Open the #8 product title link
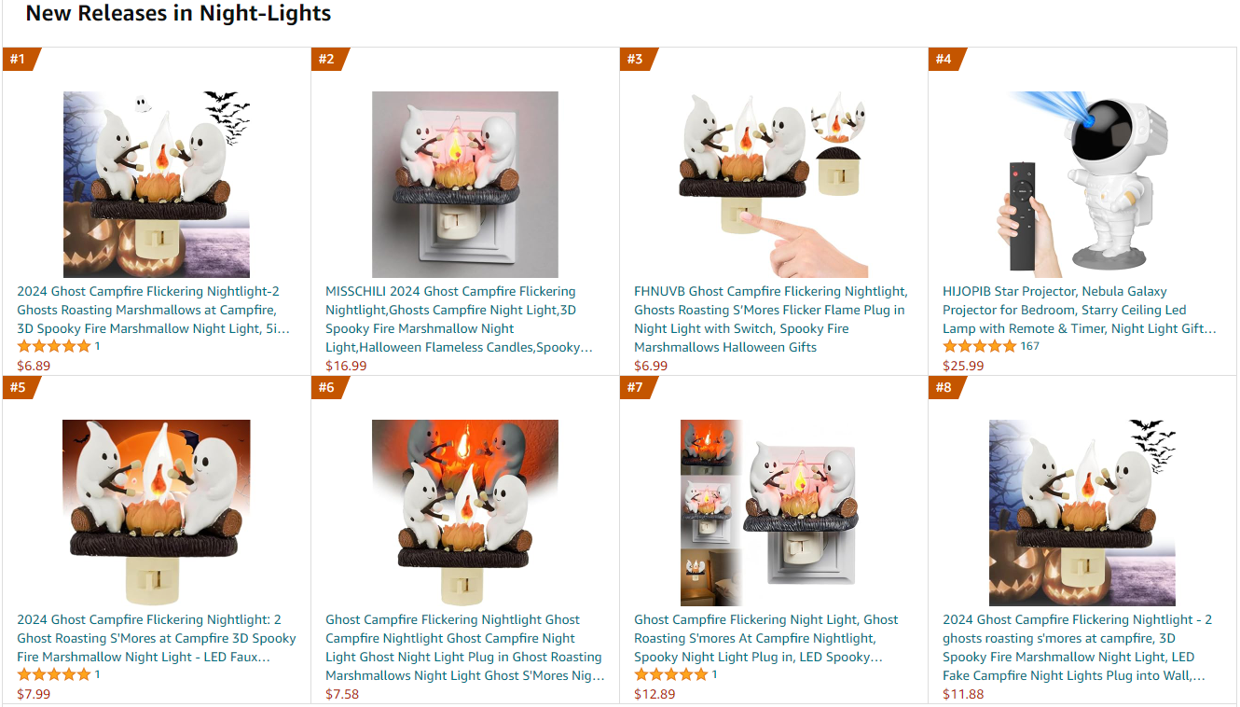The height and width of the screenshot is (707, 1240). [x=1078, y=647]
